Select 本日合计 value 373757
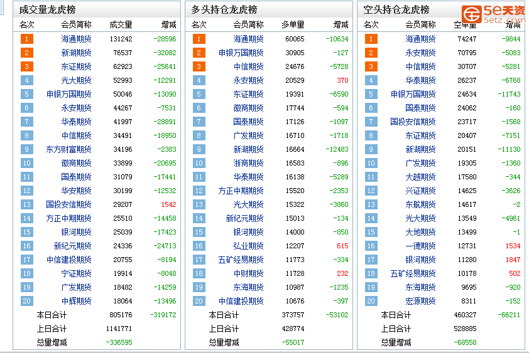 pos(293,315)
